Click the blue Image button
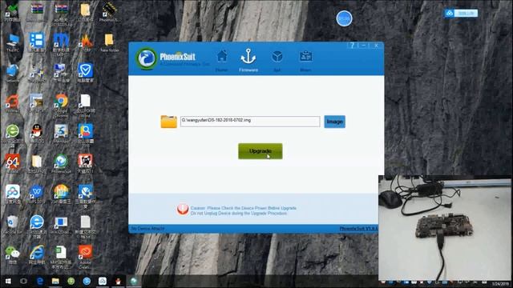513x288 pixels. point(334,122)
